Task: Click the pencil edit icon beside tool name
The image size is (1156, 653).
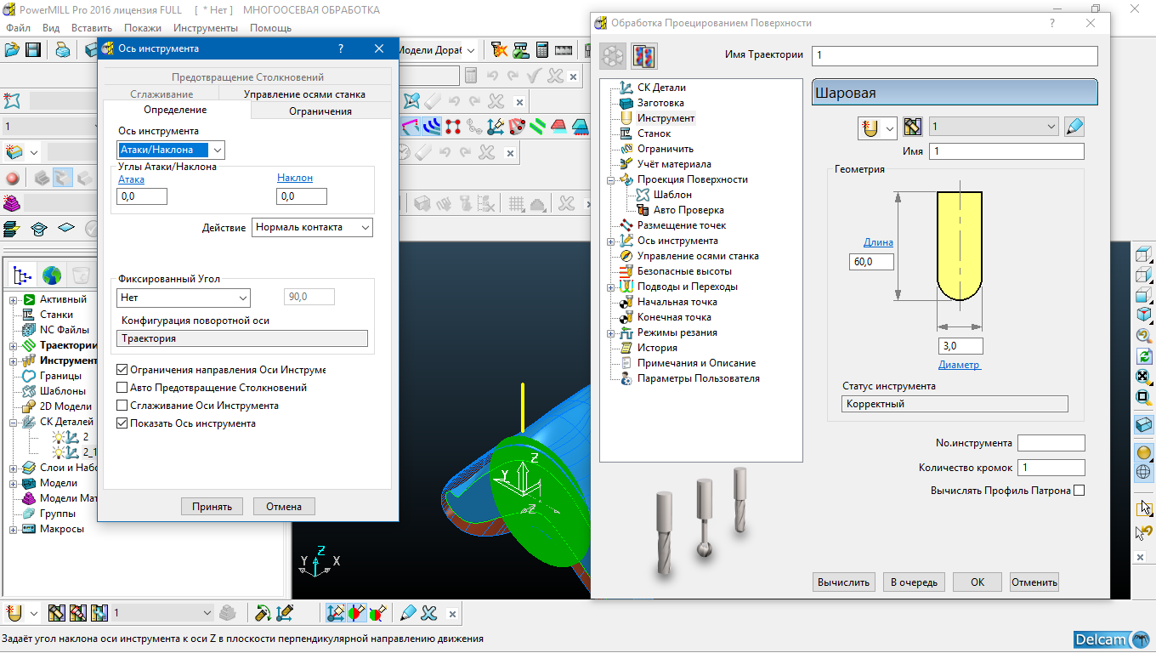Action: 1074,128
